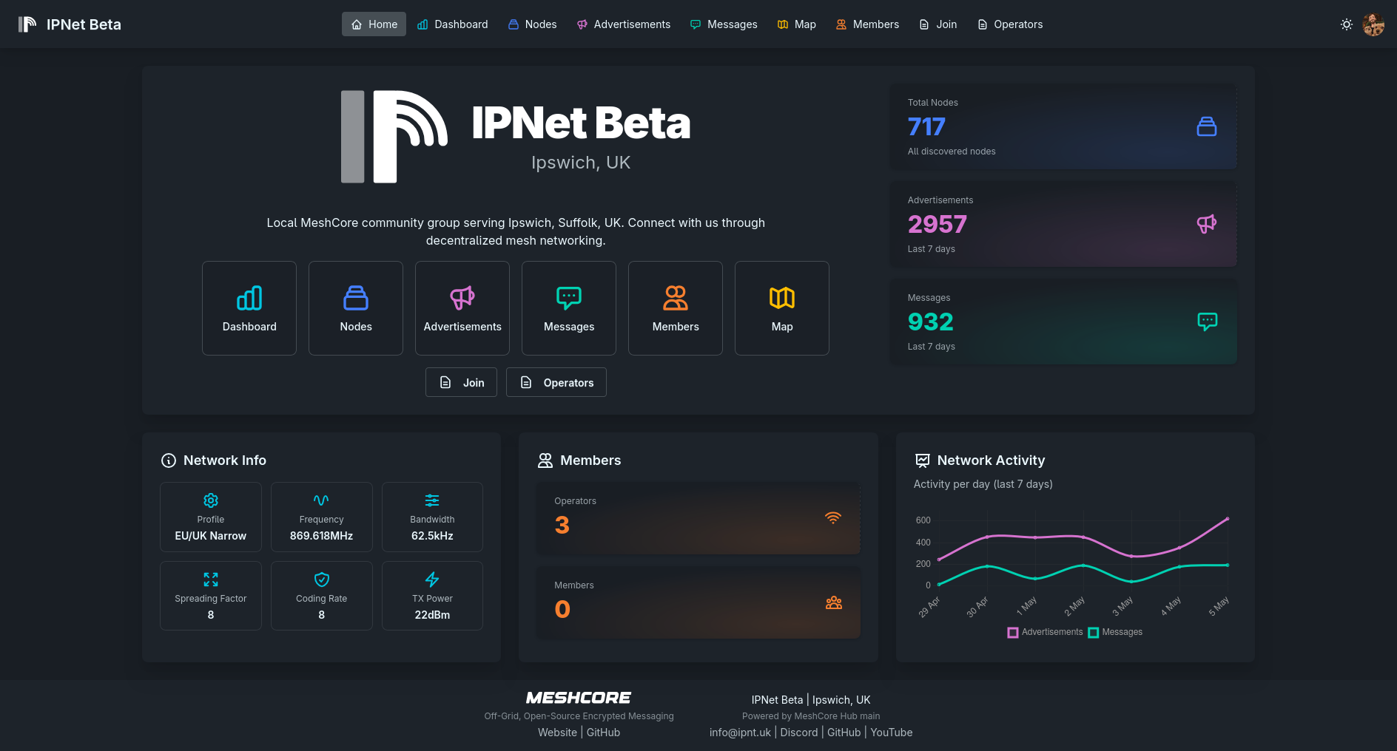Toggle the light/dark theme sun icon
Image resolution: width=1397 pixels, height=751 pixels.
pos(1347,24)
